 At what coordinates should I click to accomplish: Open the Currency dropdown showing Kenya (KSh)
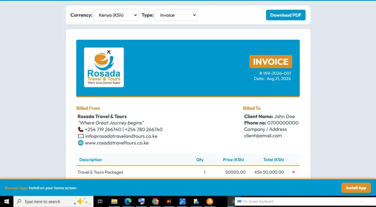click(116, 15)
